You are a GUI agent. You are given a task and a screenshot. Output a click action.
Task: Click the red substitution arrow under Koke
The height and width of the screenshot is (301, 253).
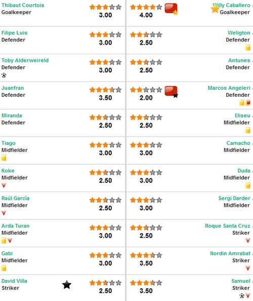coord(4,185)
